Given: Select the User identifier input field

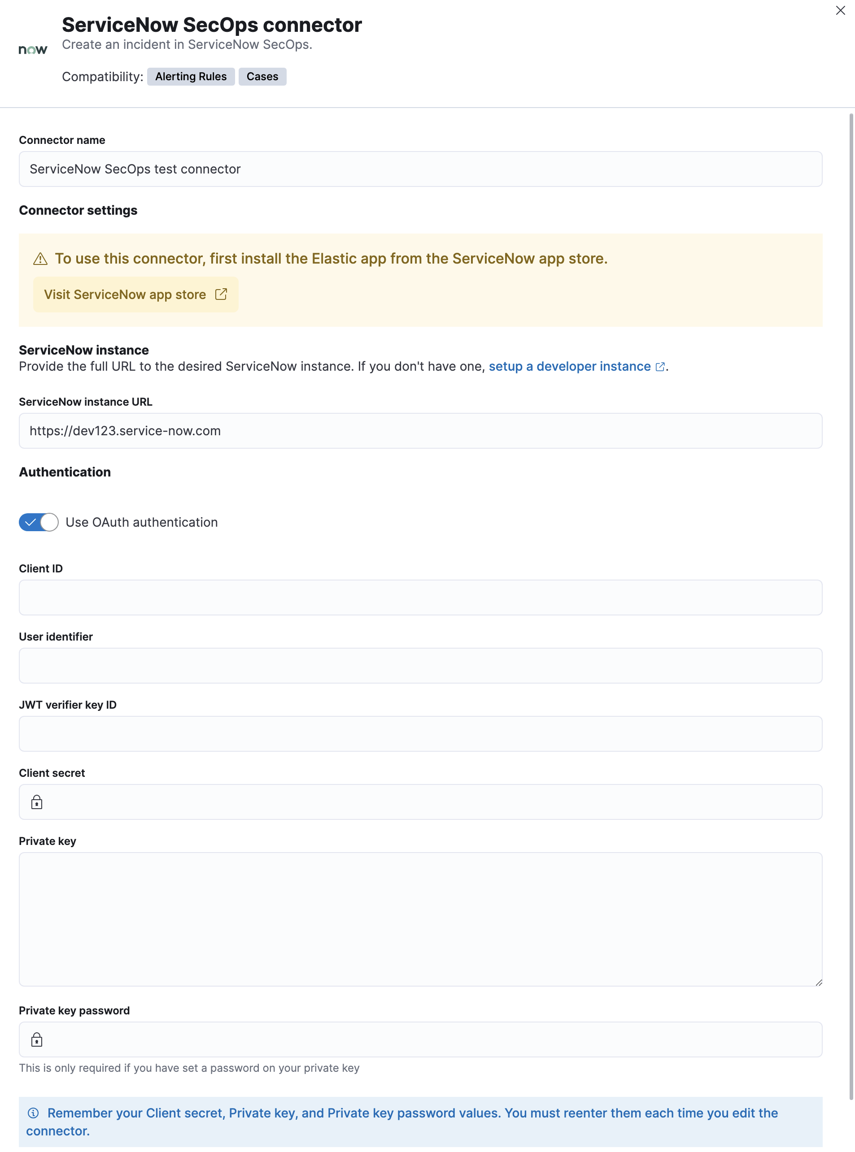Looking at the screenshot, I should [420, 666].
